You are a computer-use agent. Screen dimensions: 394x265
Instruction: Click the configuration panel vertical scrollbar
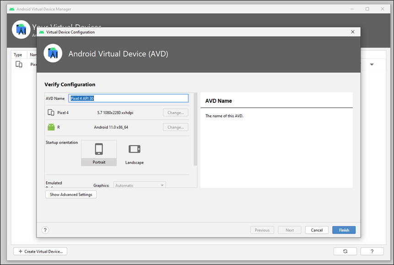coord(195,129)
